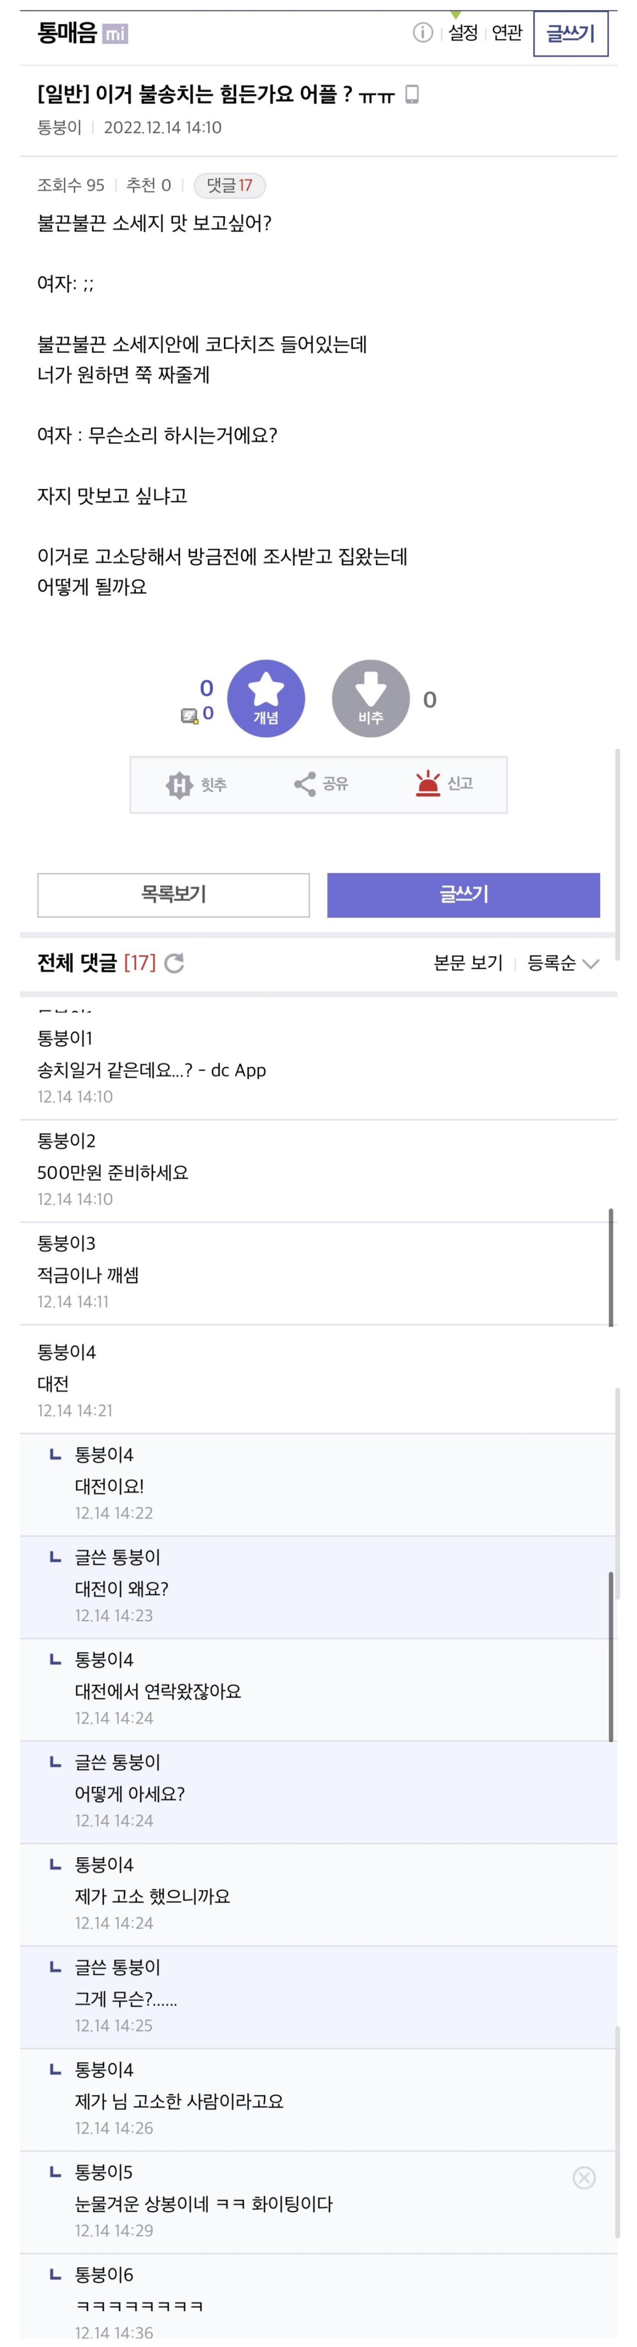Open the 통매음 gallery title link
The width and height of the screenshot is (637, 2347).
67,33
